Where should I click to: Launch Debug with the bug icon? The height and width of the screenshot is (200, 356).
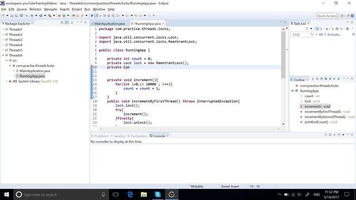click(32, 16)
